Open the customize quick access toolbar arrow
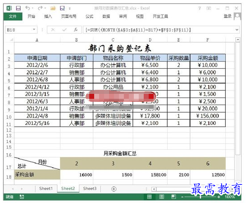This screenshot has width=246, height=203. tap(70, 8)
